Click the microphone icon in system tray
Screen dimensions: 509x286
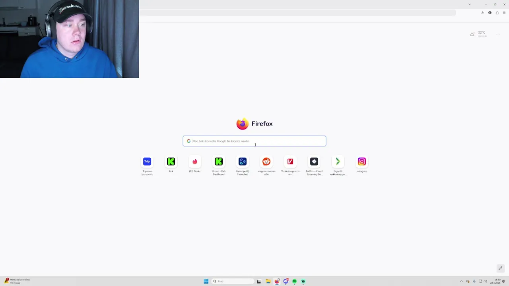coord(474,281)
